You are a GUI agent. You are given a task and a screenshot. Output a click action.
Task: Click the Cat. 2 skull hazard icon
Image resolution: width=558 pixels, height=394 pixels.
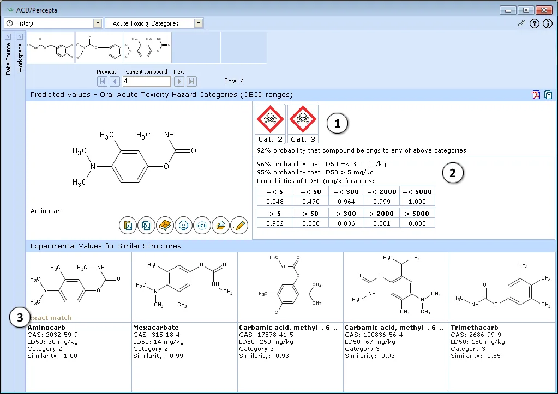[x=270, y=124]
